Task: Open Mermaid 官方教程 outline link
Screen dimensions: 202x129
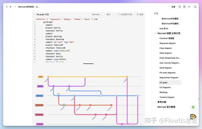Action: point(166,107)
